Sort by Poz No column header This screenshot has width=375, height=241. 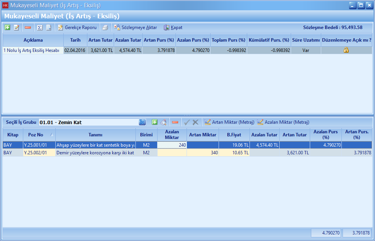pos(35,135)
